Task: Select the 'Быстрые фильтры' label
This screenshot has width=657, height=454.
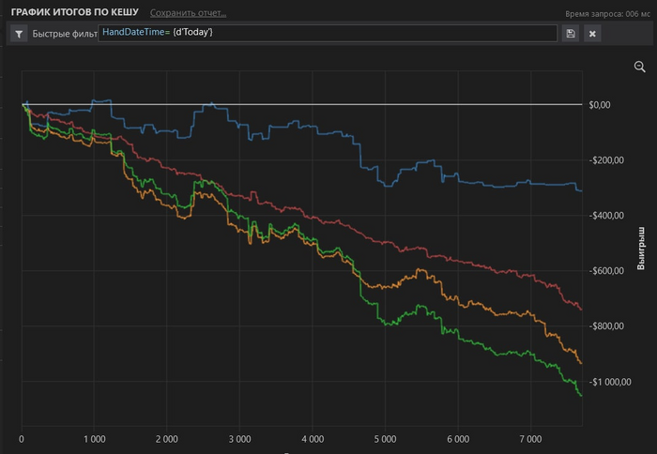Action: [x=65, y=34]
